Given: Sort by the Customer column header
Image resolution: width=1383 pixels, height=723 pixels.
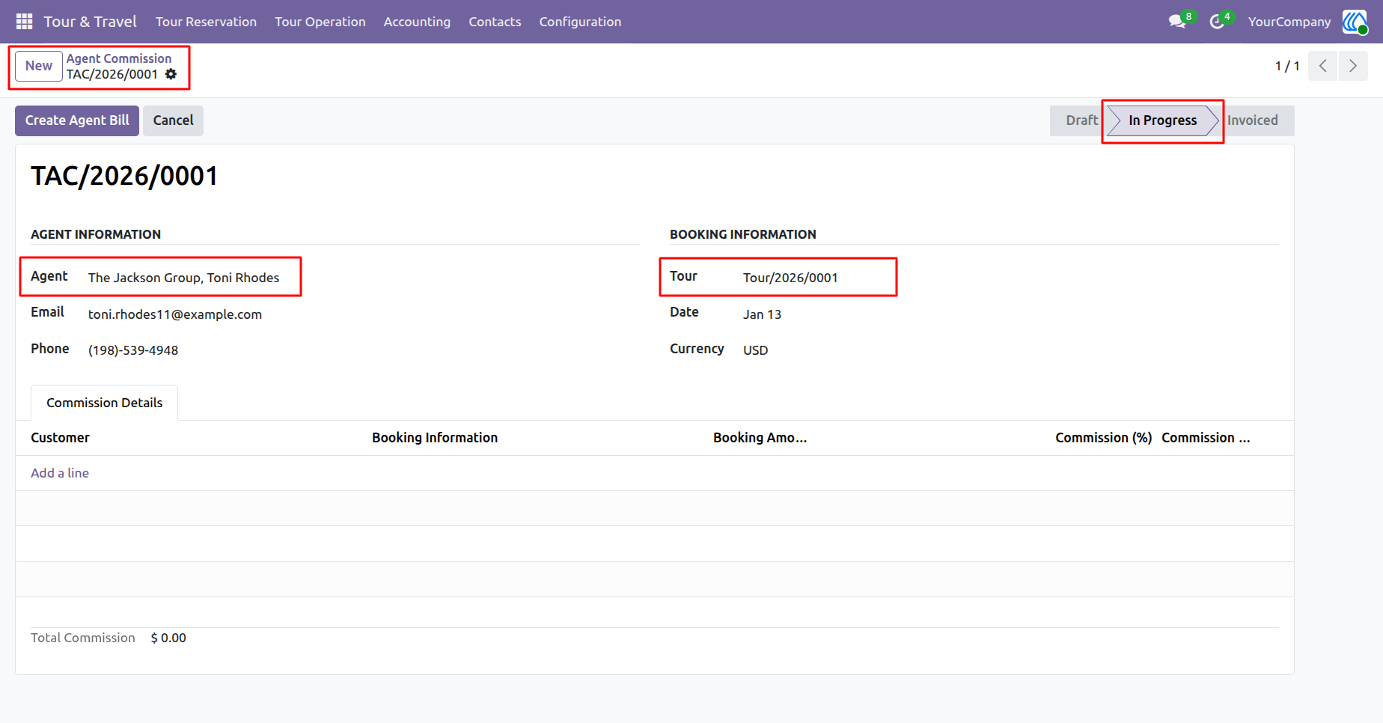Looking at the screenshot, I should click(x=60, y=438).
